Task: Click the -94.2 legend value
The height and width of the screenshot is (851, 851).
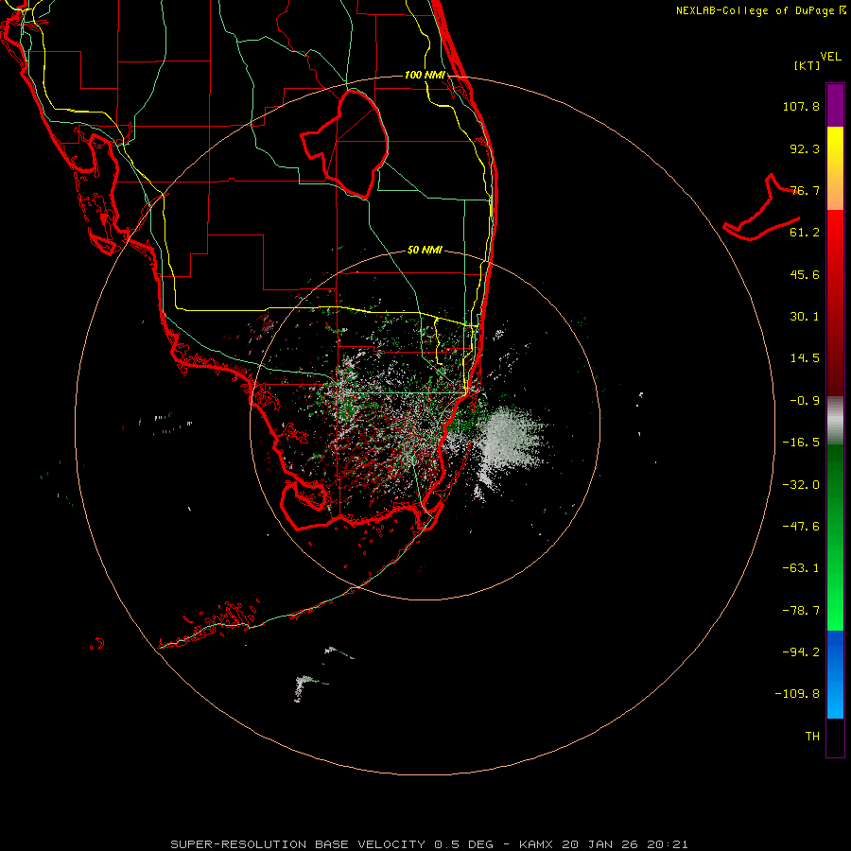Action: [x=801, y=652]
